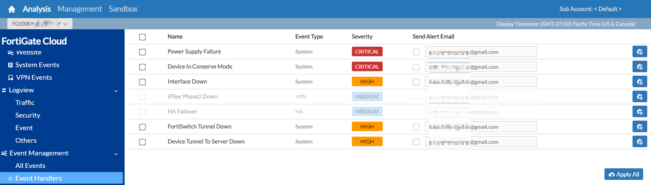Click the Severity column header
The height and width of the screenshot is (185, 651).
(362, 36)
